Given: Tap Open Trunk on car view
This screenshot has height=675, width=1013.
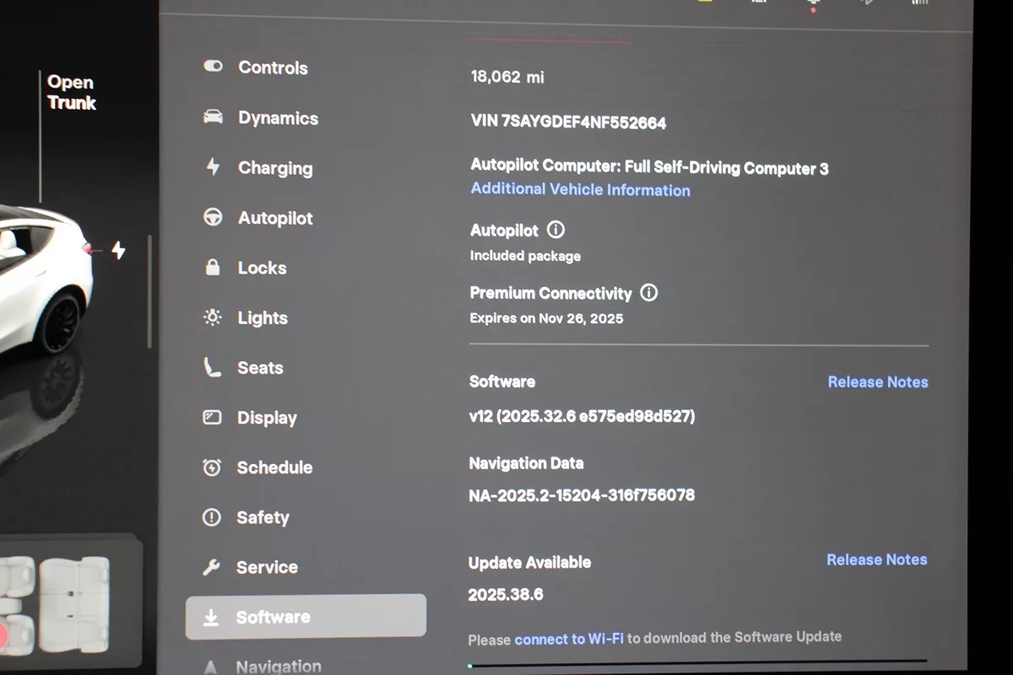Looking at the screenshot, I should click(71, 93).
